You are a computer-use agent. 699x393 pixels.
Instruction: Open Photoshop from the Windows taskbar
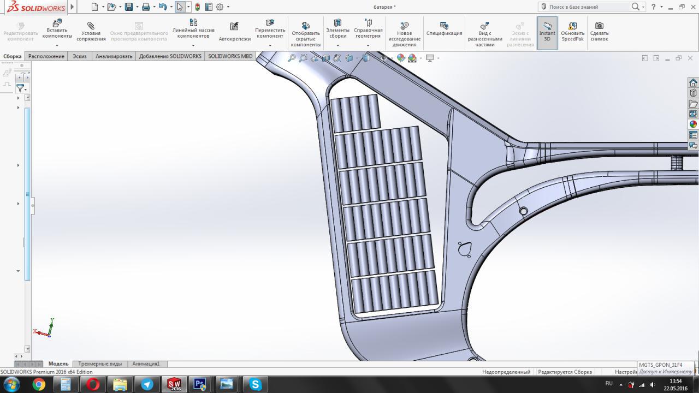[x=200, y=384]
